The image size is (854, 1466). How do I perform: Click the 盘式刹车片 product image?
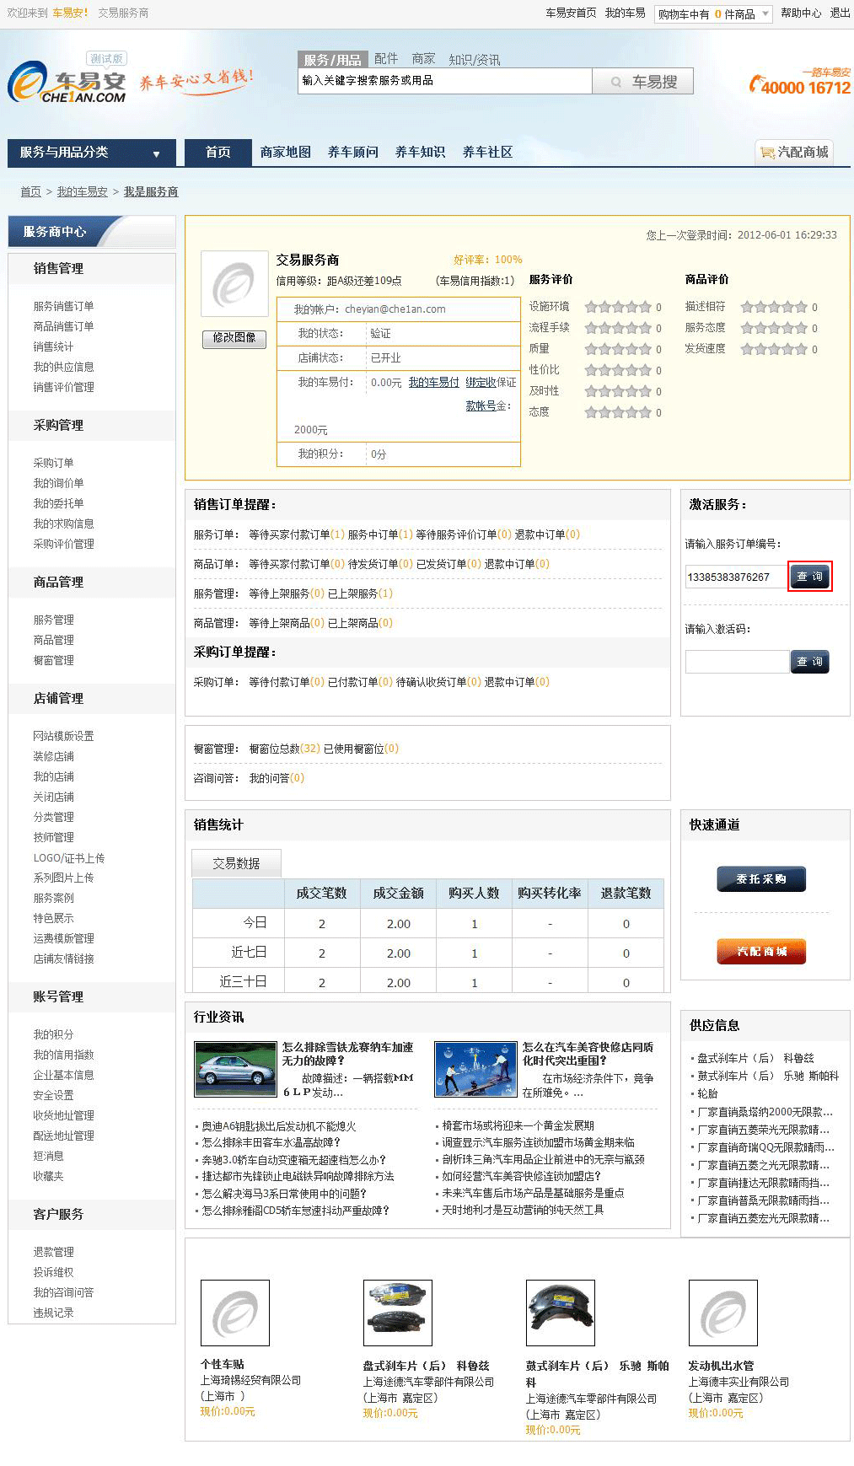click(x=398, y=1313)
